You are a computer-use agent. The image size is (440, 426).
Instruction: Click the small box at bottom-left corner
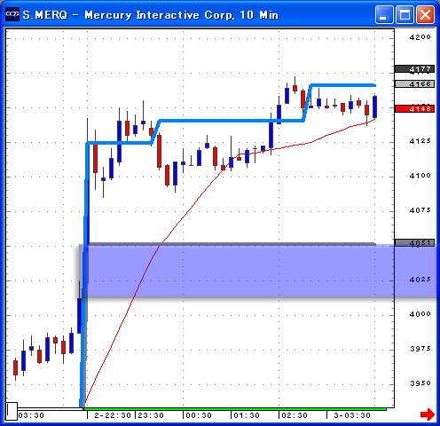(x=12, y=411)
